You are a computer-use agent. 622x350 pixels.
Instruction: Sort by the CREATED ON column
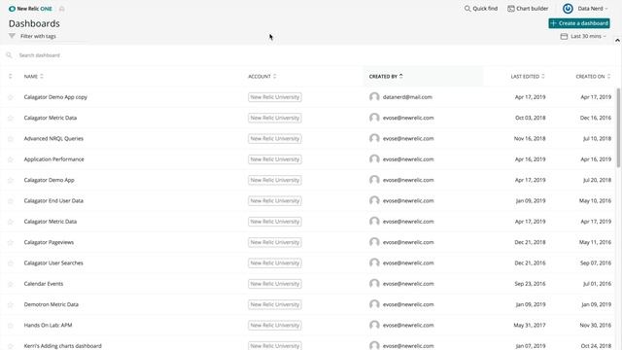click(x=593, y=76)
